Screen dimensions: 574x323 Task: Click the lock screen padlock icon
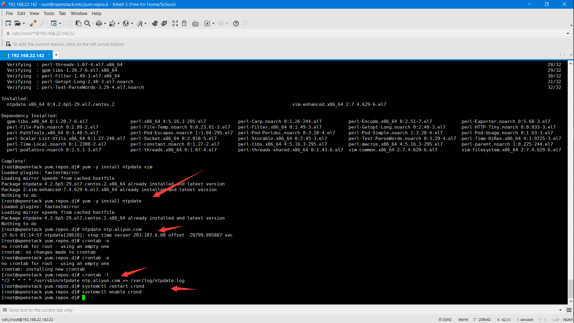[184, 23]
